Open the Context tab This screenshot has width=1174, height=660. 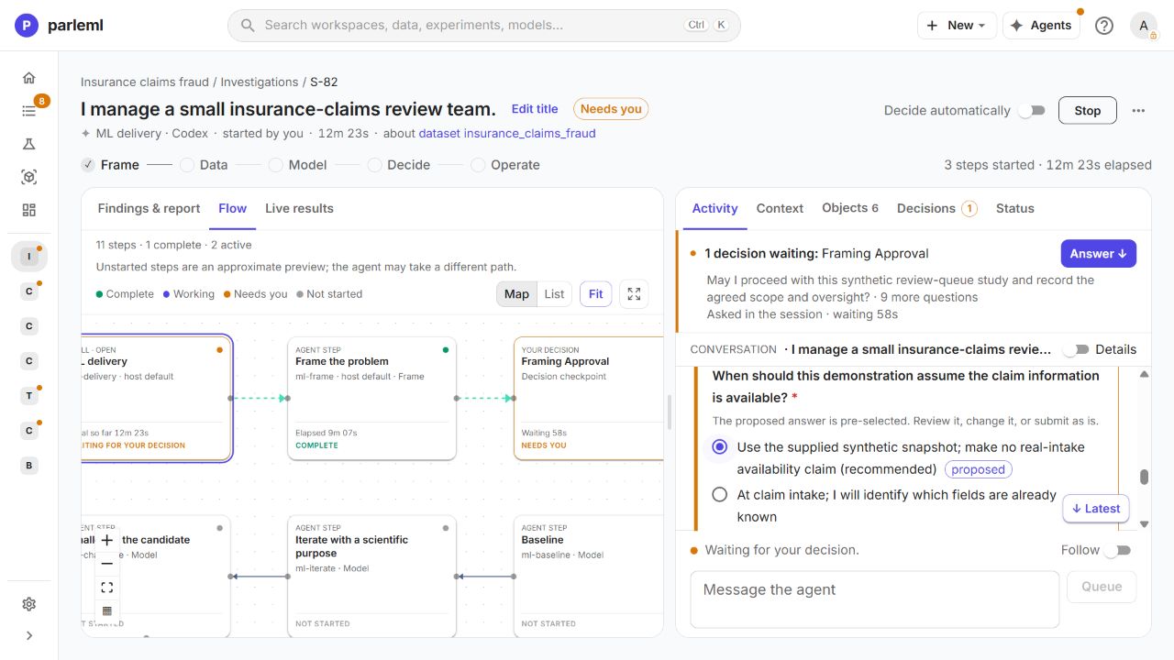pos(780,209)
